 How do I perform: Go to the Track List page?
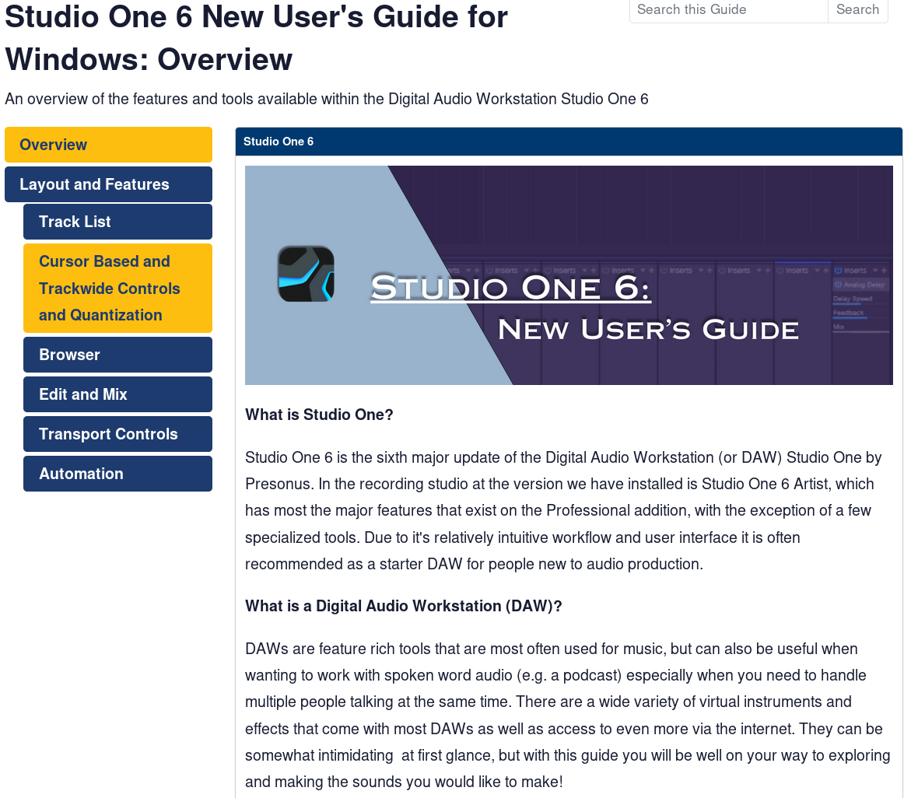pyautogui.click(x=117, y=222)
